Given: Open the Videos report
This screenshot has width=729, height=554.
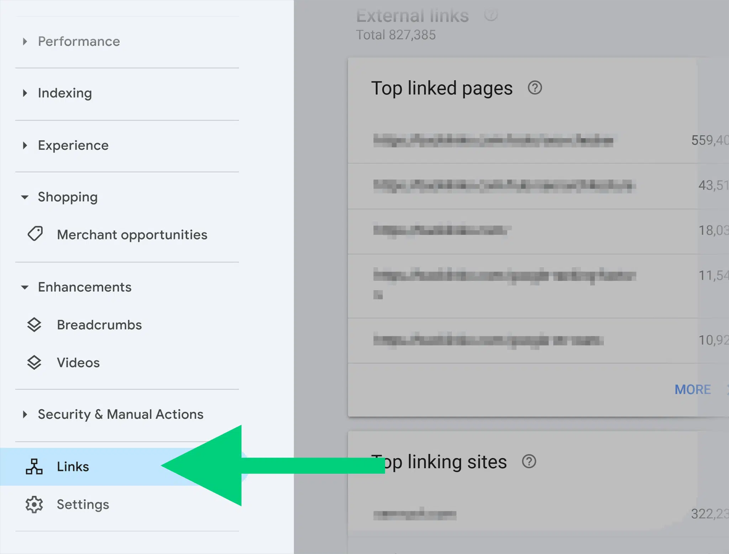Looking at the screenshot, I should click(x=78, y=363).
